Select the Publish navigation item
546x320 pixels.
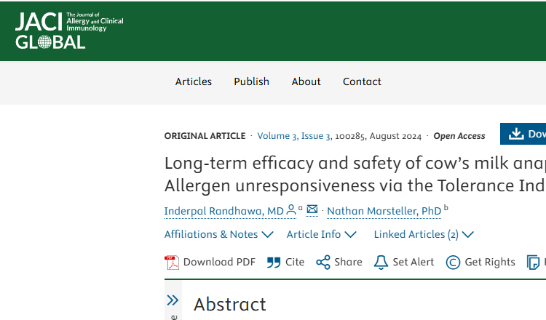tap(251, 81)
